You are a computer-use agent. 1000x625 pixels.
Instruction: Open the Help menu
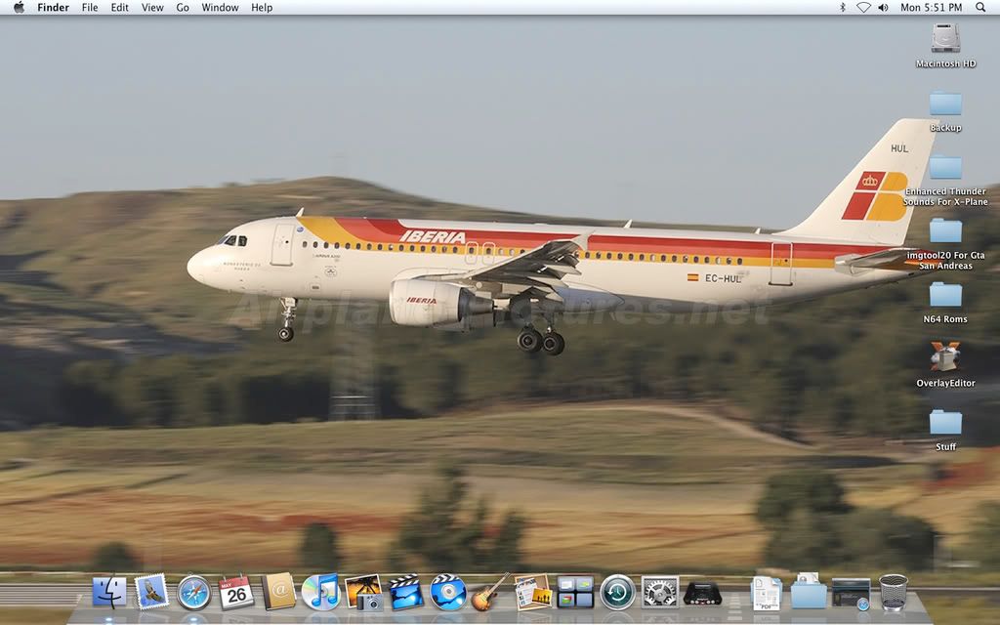(262, 7)
